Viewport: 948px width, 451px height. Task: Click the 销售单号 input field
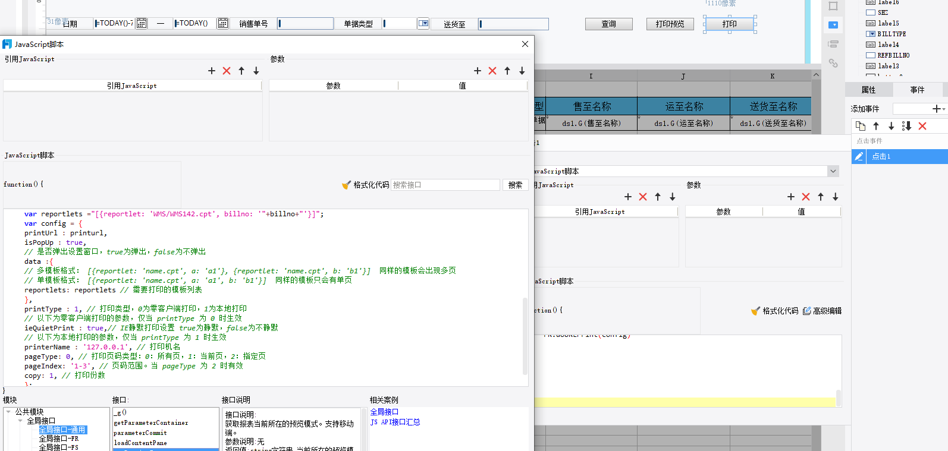(x=305, y=24)
